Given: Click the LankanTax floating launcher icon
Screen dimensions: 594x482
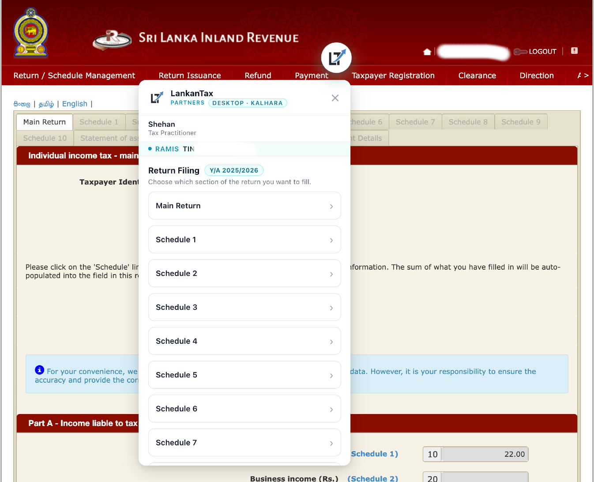Looking at the screenshot, I should [x=336, y=58].
